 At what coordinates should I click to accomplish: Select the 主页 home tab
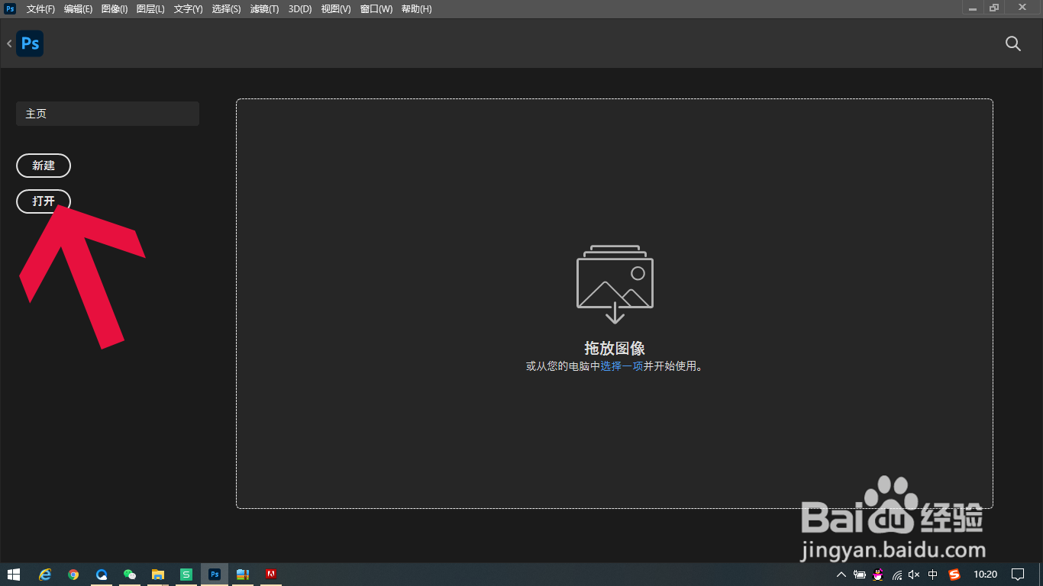point(108,114)
